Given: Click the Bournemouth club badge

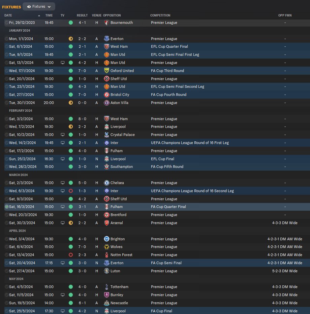Looking at the screenshot, I should click(x=106, y=23).
